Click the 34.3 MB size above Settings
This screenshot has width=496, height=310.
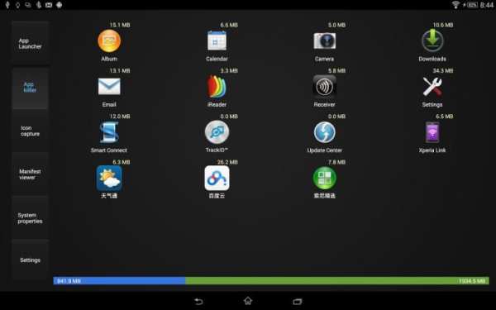pyautogui.click(x=442, y=70)
